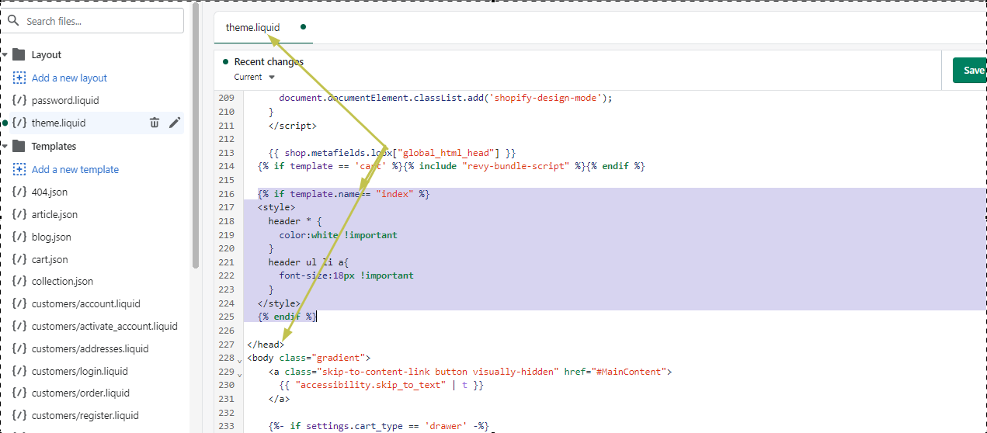Open the Current version dropdown
The image size is (987, 433).
[x=255, y=77]
